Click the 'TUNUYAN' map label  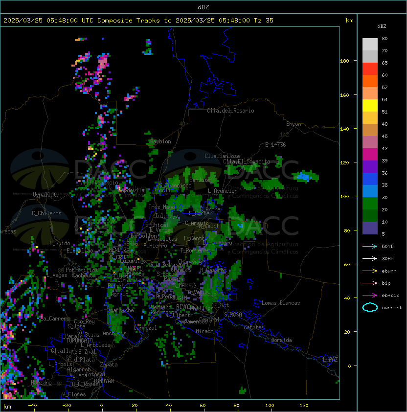(x=104, y=381)
